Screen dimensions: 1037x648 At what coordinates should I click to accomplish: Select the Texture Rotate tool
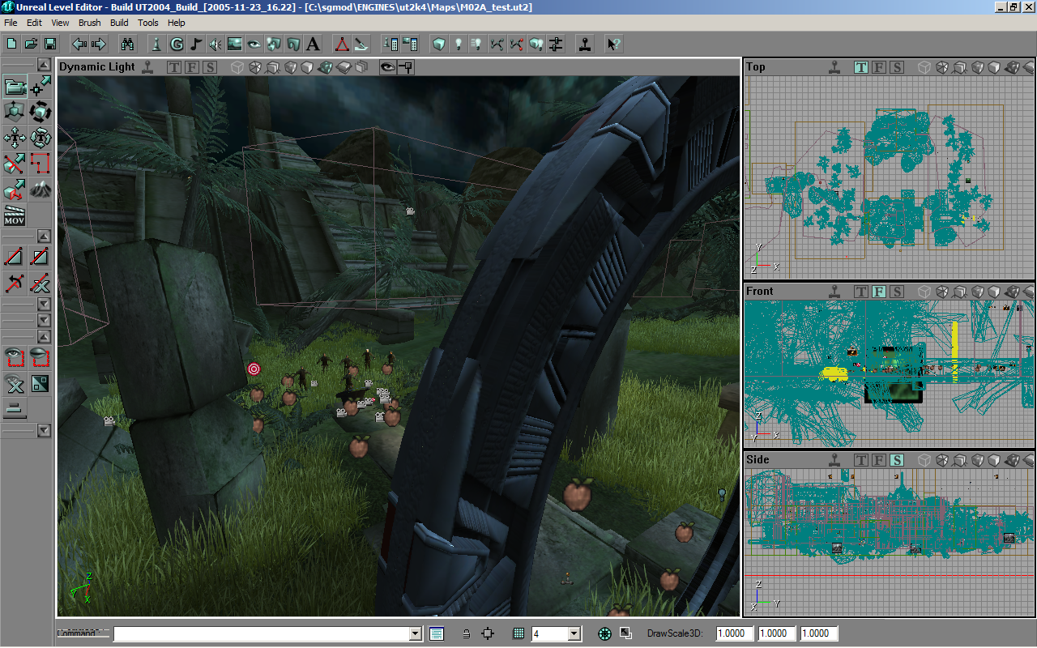pos(41,137)
